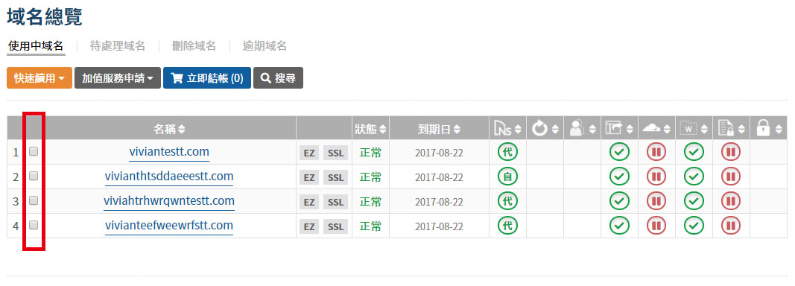The width and height of the screenshot is (795, 286).
Task: Click the renewal circular-arrow column icon
Action: click(540, 130)
